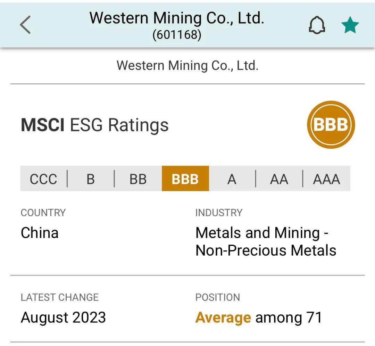Image resolution: width=375 pixels, height=346 pixels.
Task: Tap the back arrow icon
Action: pyautogui.click(x=25, y=25)
